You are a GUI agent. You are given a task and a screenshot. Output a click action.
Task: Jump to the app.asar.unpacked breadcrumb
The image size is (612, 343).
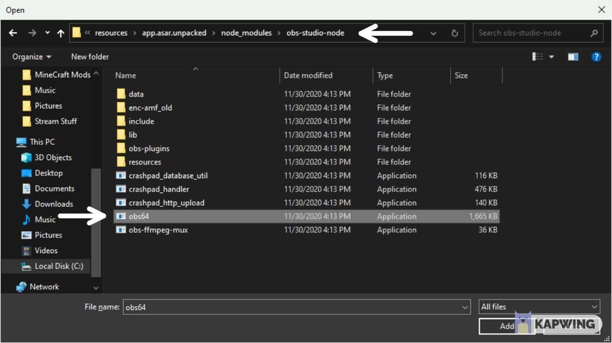point(174,33)
